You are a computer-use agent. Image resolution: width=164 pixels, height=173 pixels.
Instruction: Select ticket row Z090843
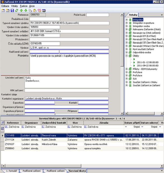pos(82,148)
